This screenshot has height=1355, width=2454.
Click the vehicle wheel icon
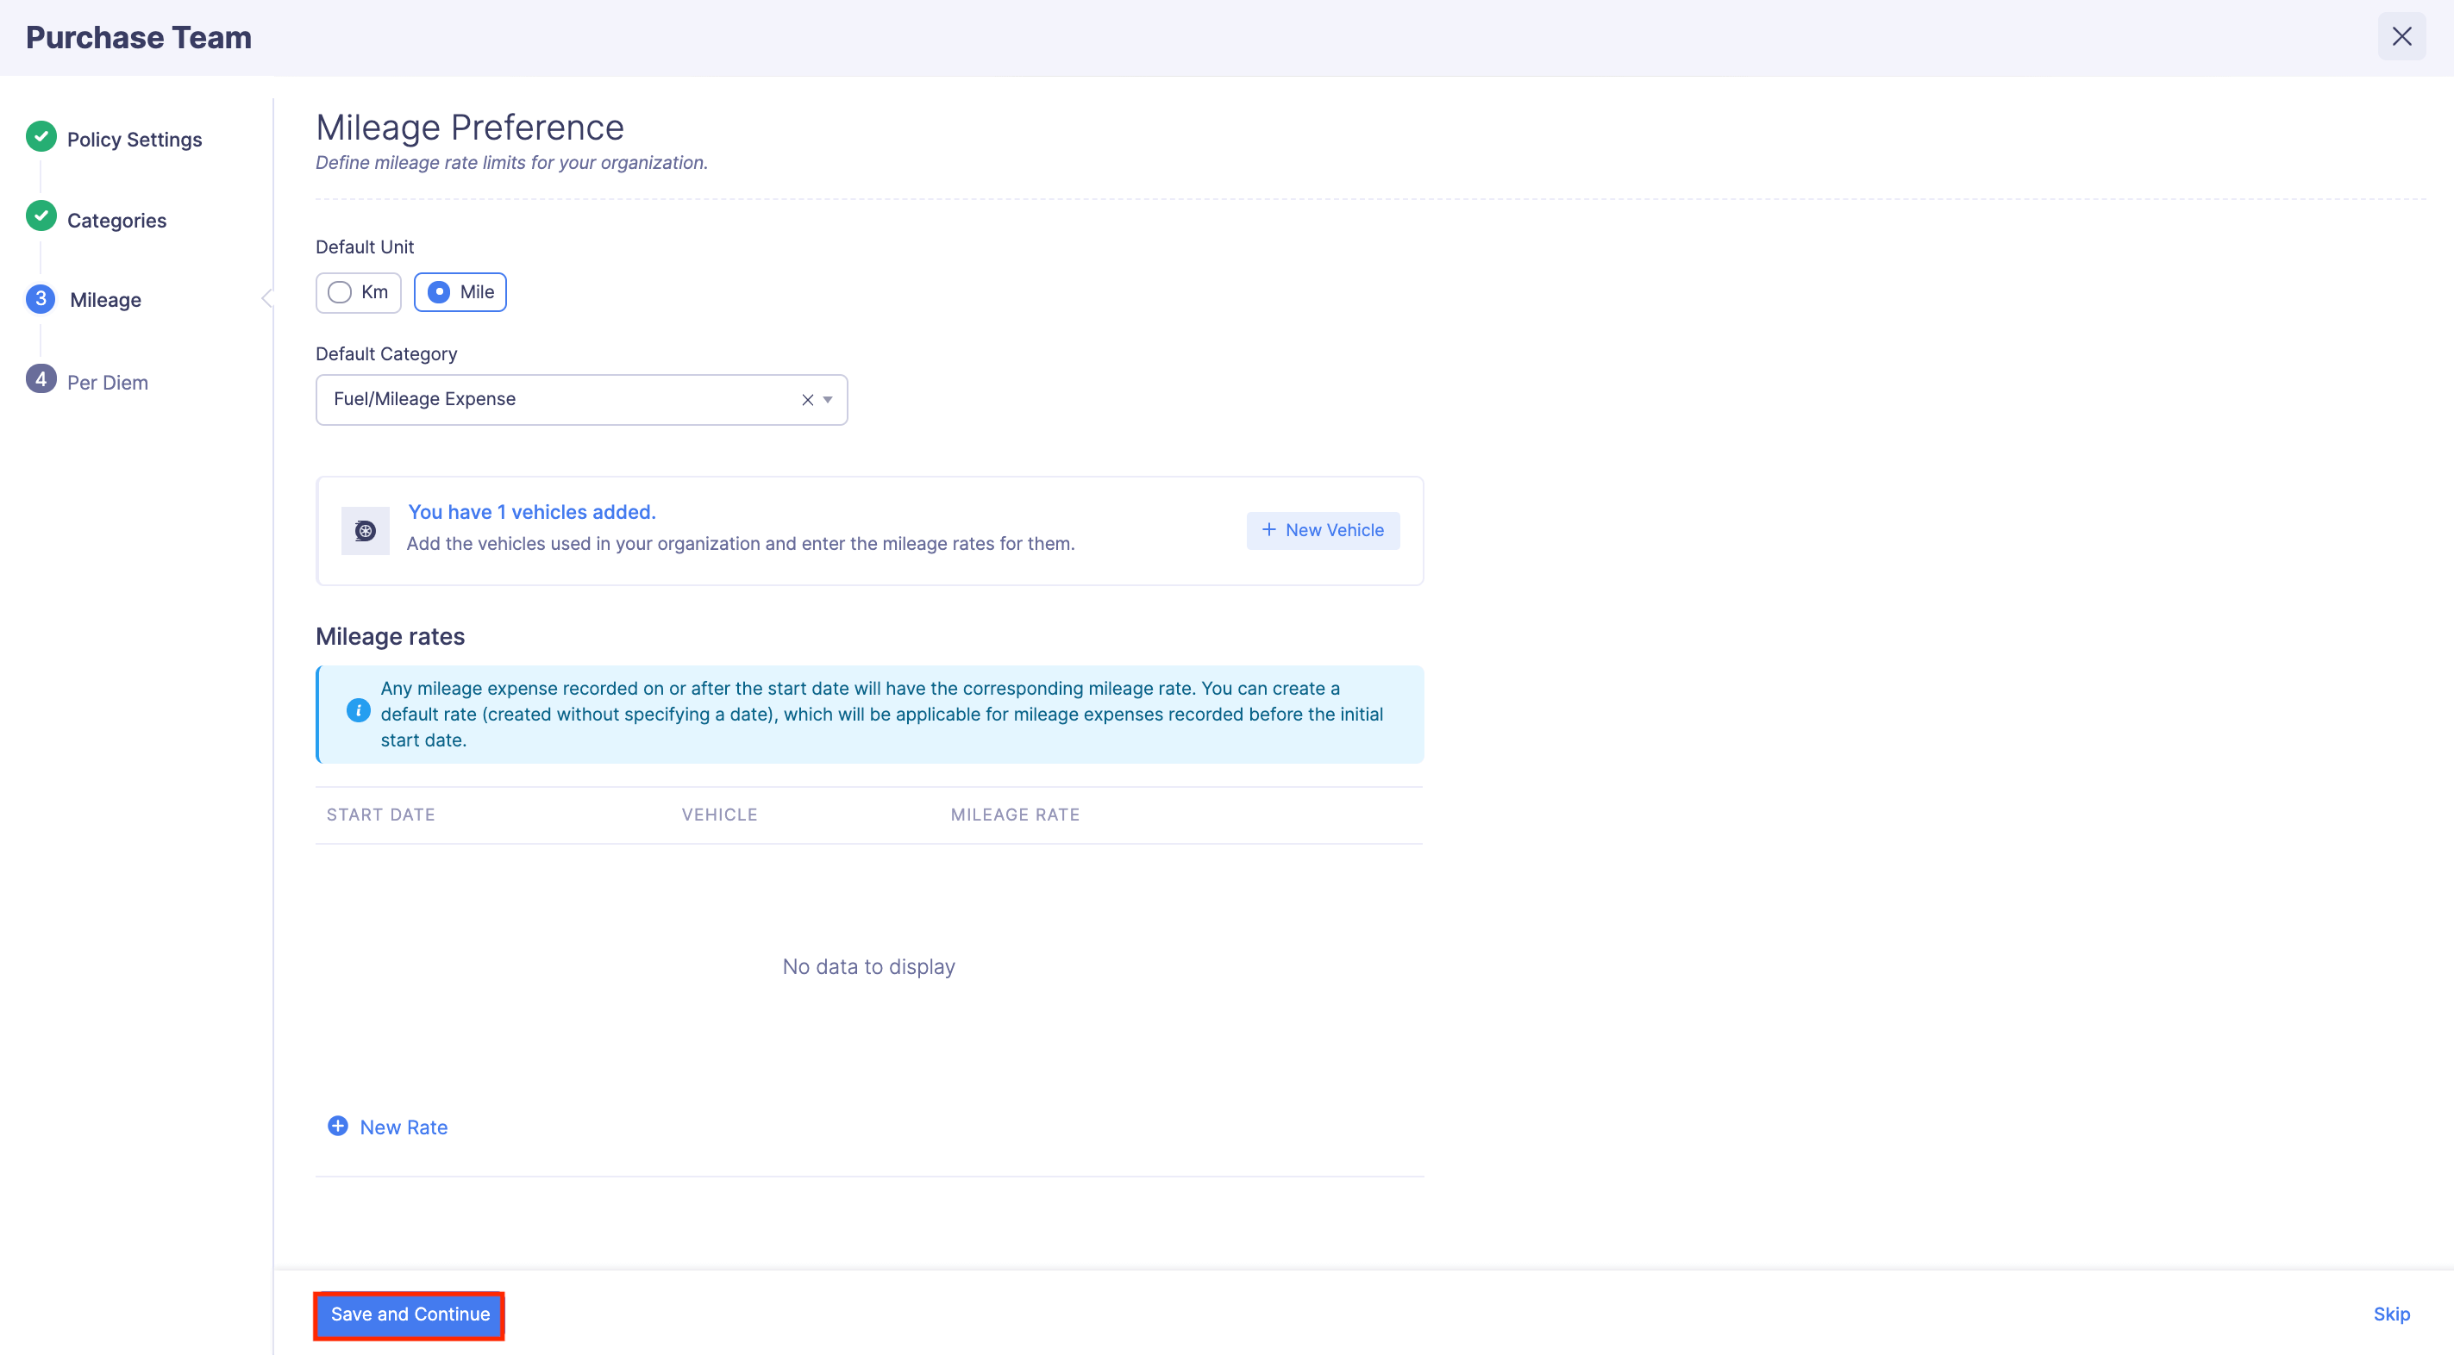pyautogui.click(x=365, y=531)
